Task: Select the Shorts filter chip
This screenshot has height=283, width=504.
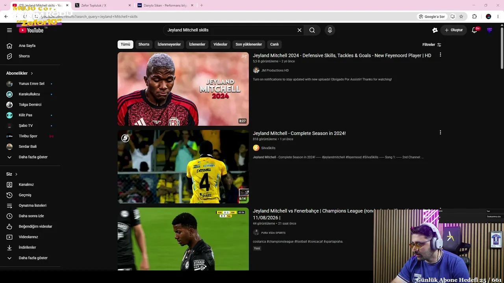Action: [144, 44]
